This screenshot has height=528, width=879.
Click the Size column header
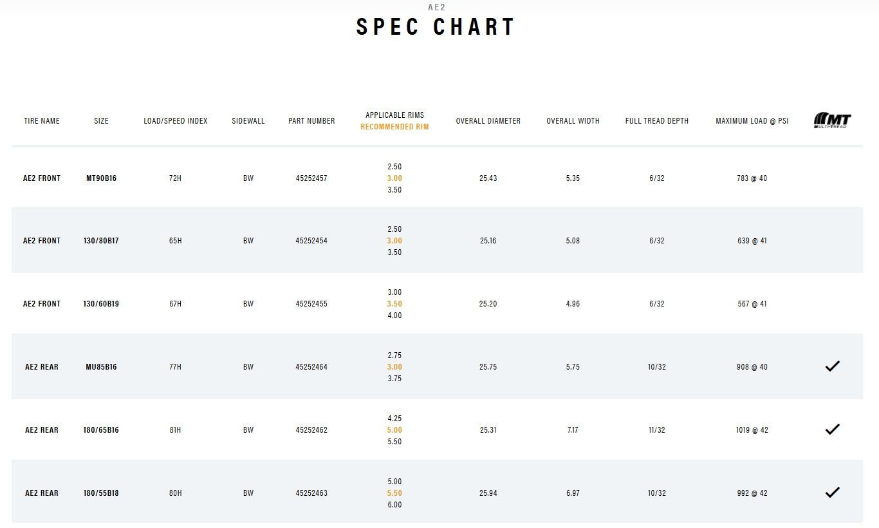pyautogui.click(x=102, y=121)
